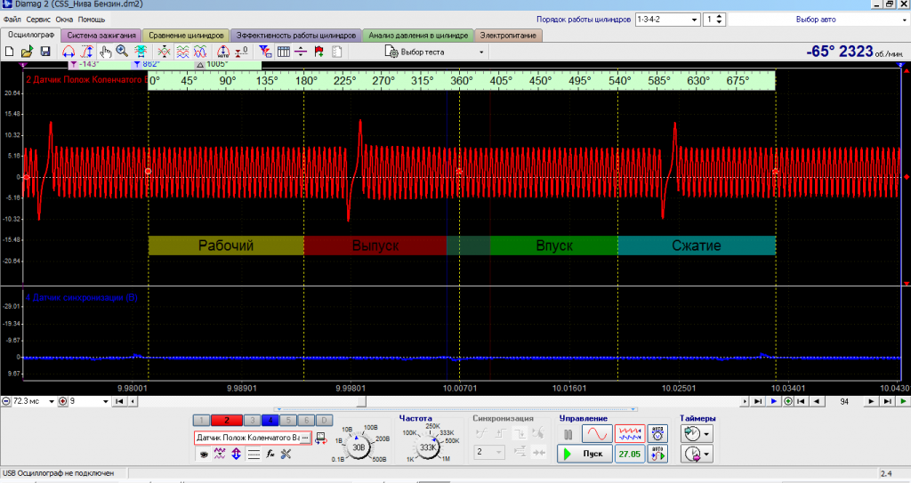Click the filter settings toolbar icon
Screen dimensions: 911x483
[x=265, y=52]
